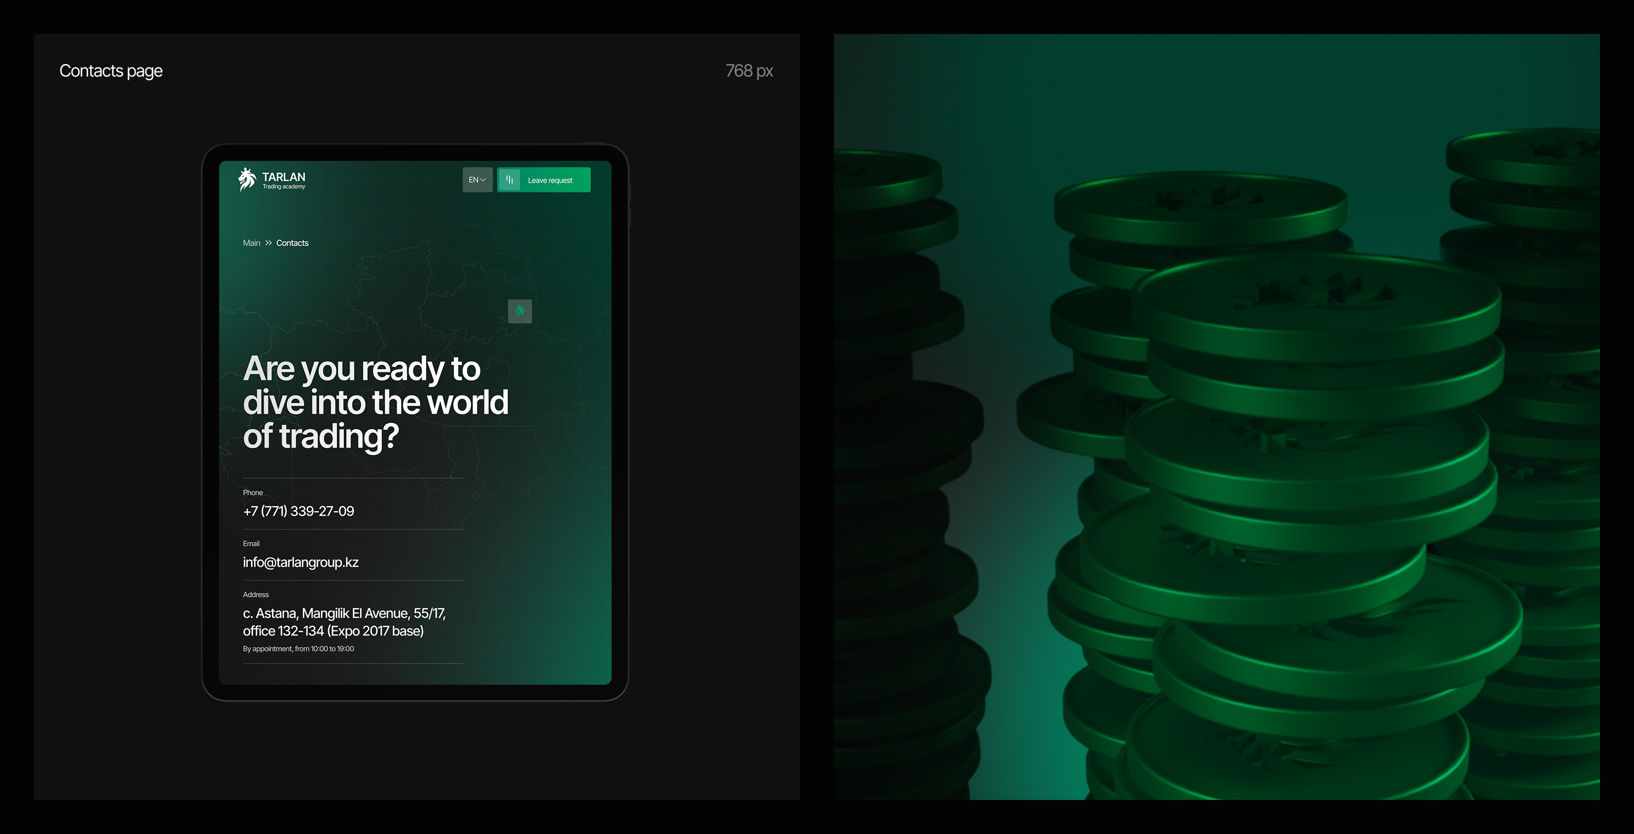Click the 'Contacts page' title label

111,71
